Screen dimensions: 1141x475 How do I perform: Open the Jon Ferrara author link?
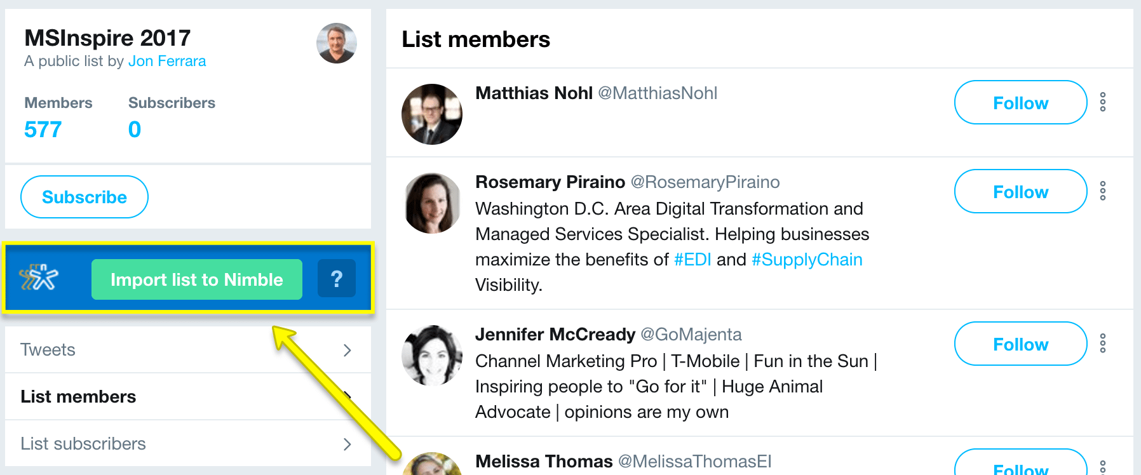[167, 62]
